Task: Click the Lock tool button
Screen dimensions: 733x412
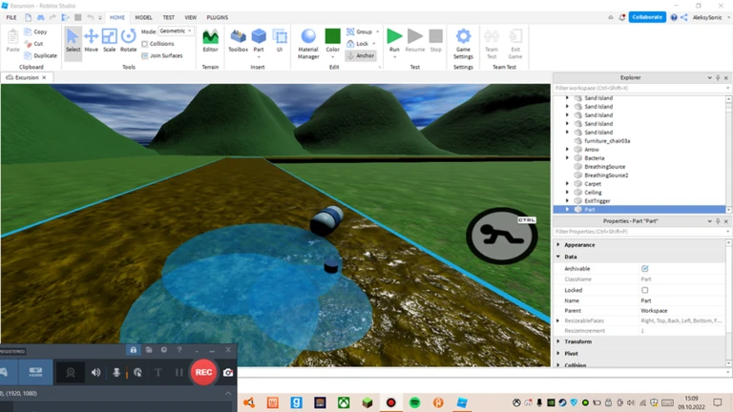Action: point(358,44)
